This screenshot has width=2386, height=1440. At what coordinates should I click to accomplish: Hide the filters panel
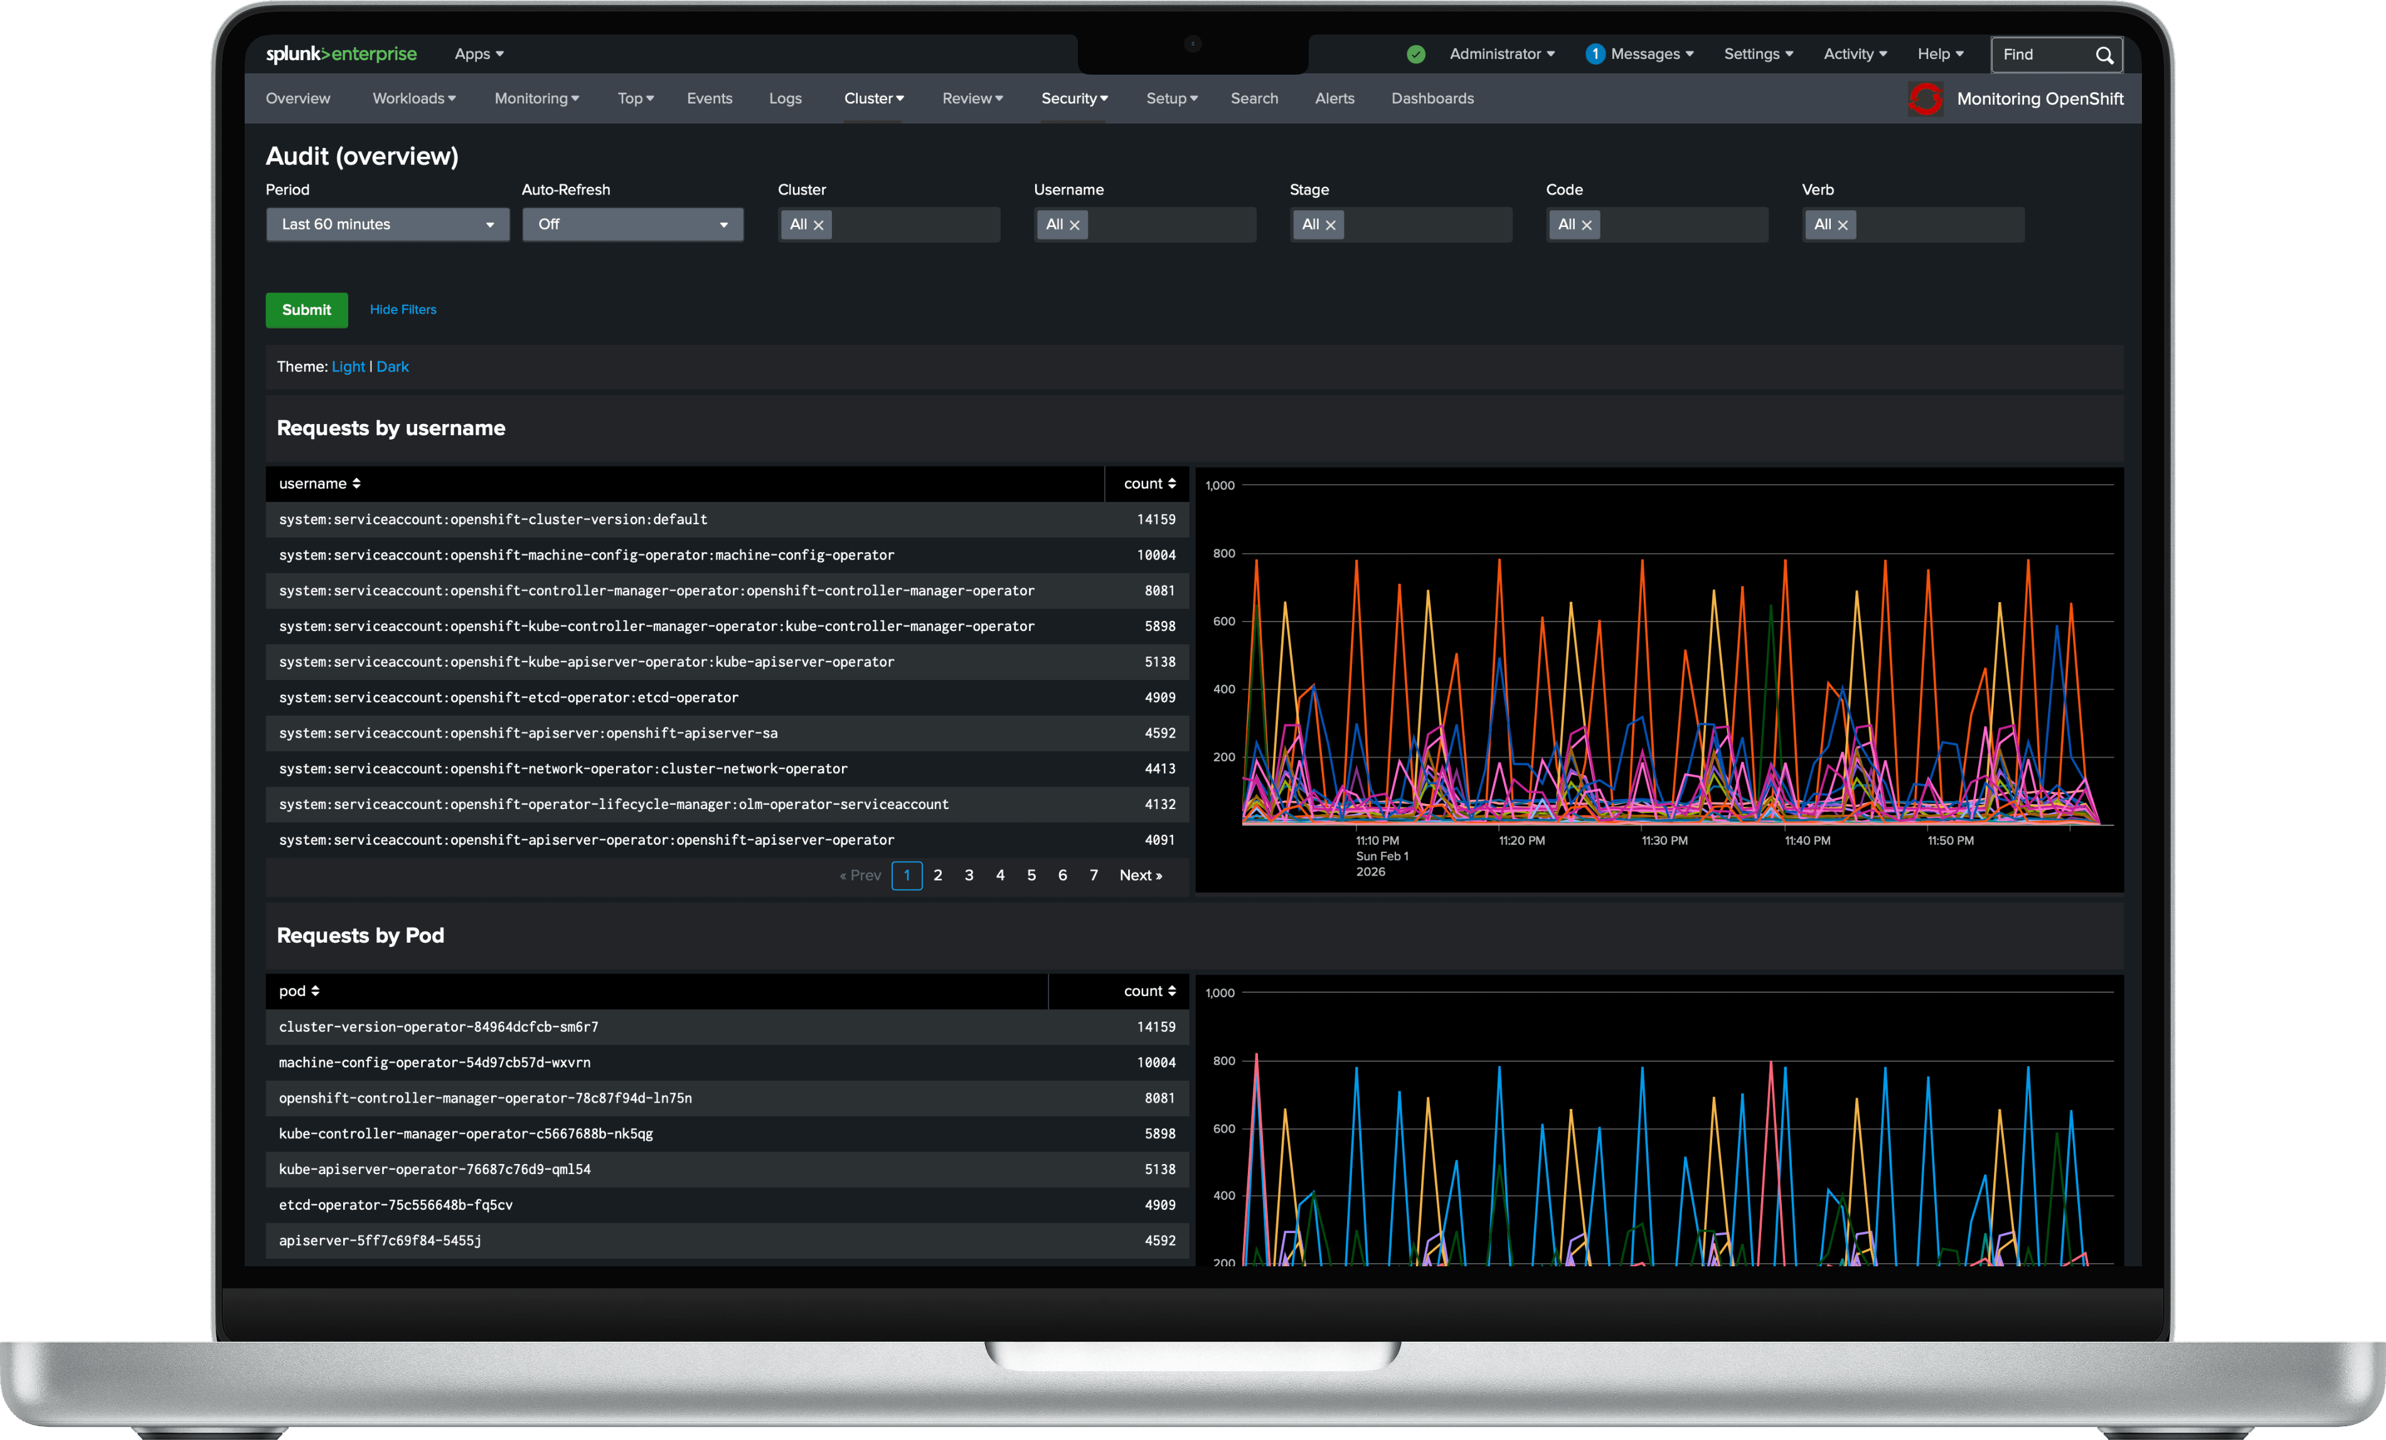(x=403, y=310)
